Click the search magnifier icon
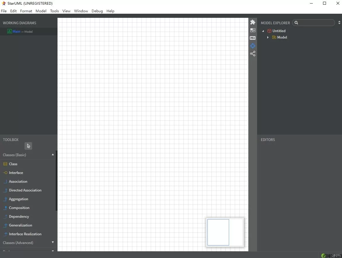Viewport: 342px width, 258px height. [x=296, y=23]
